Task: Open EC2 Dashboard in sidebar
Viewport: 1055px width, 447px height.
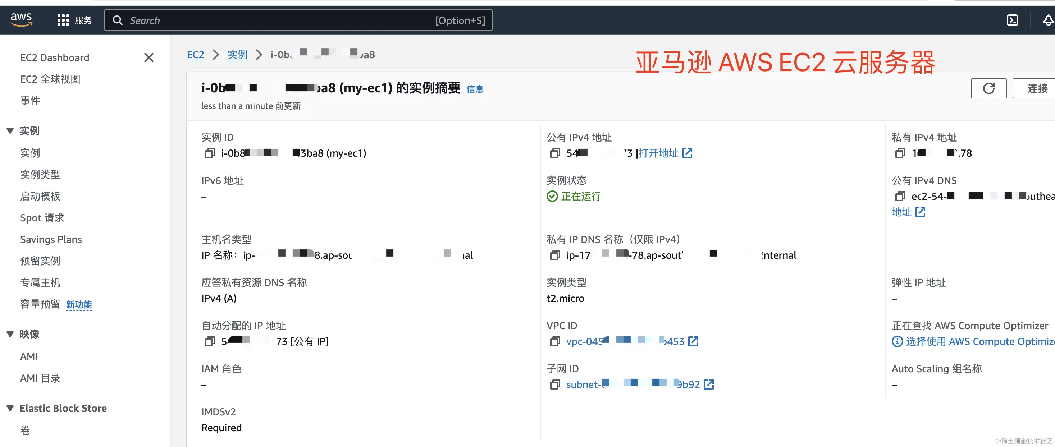Action: tap(54, 57)
